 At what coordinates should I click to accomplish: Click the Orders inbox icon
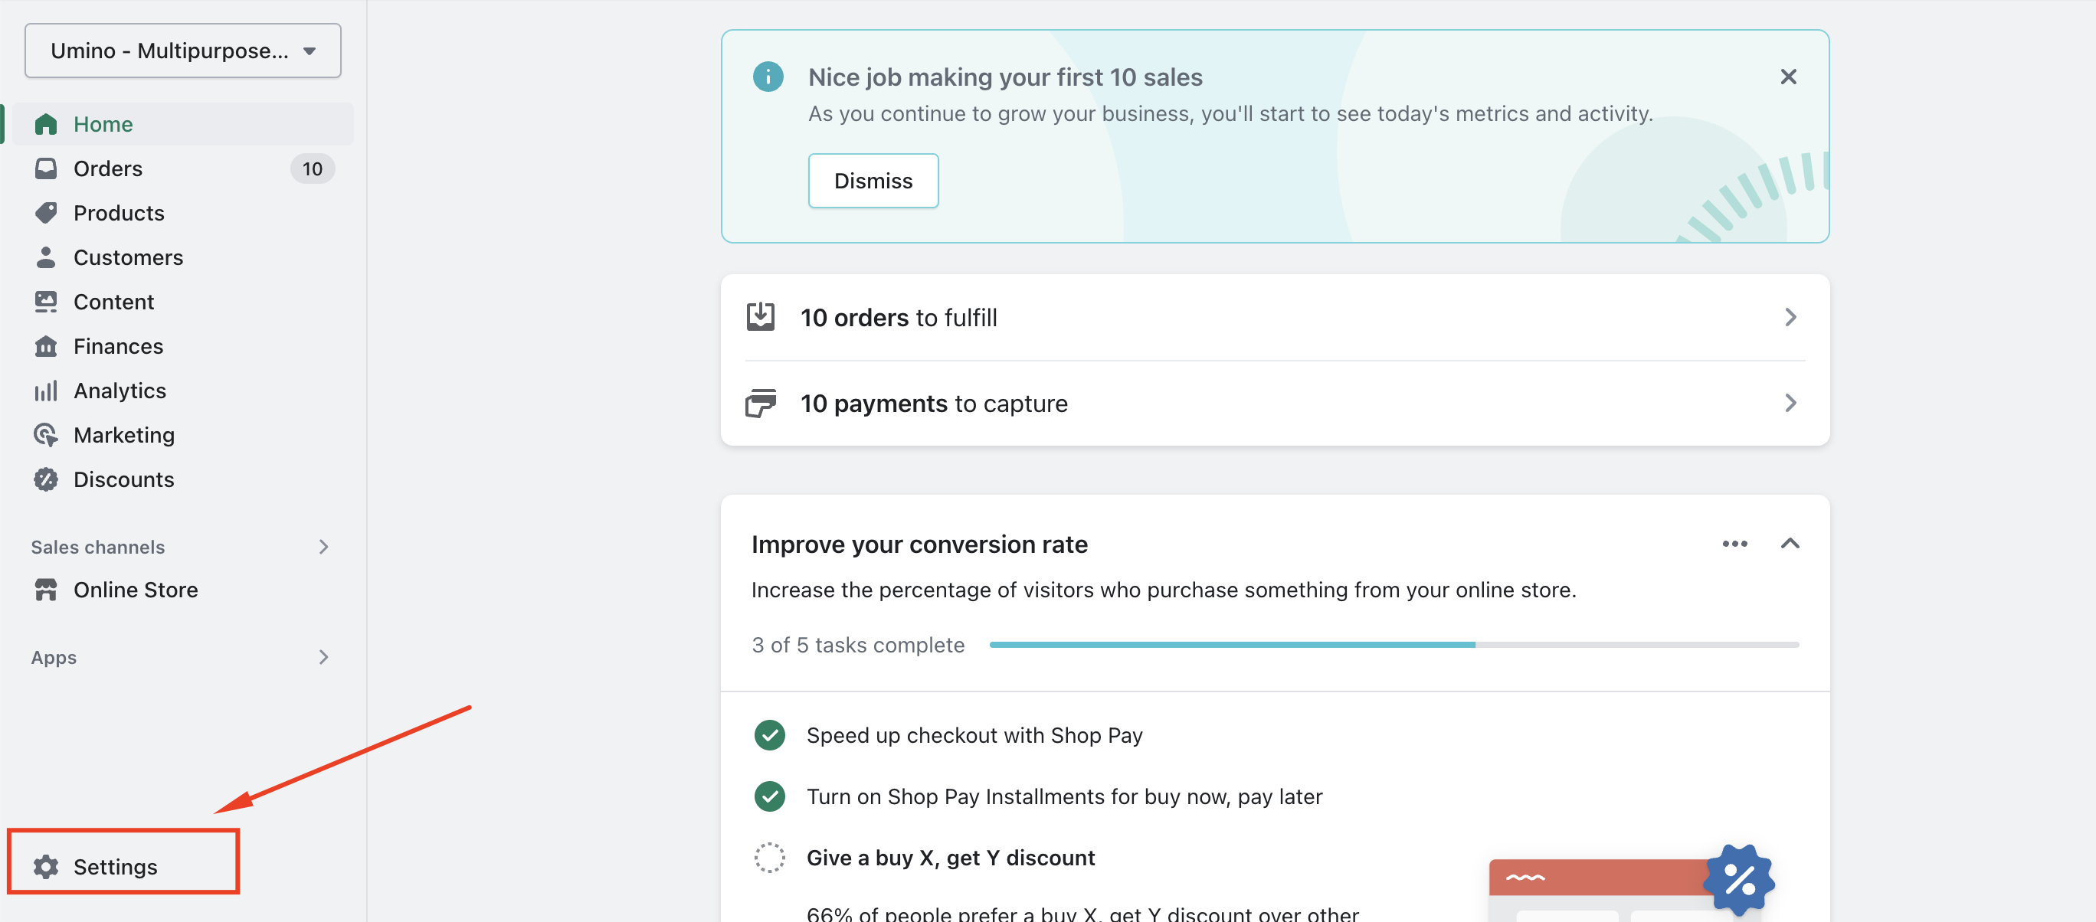pos(45,168)
